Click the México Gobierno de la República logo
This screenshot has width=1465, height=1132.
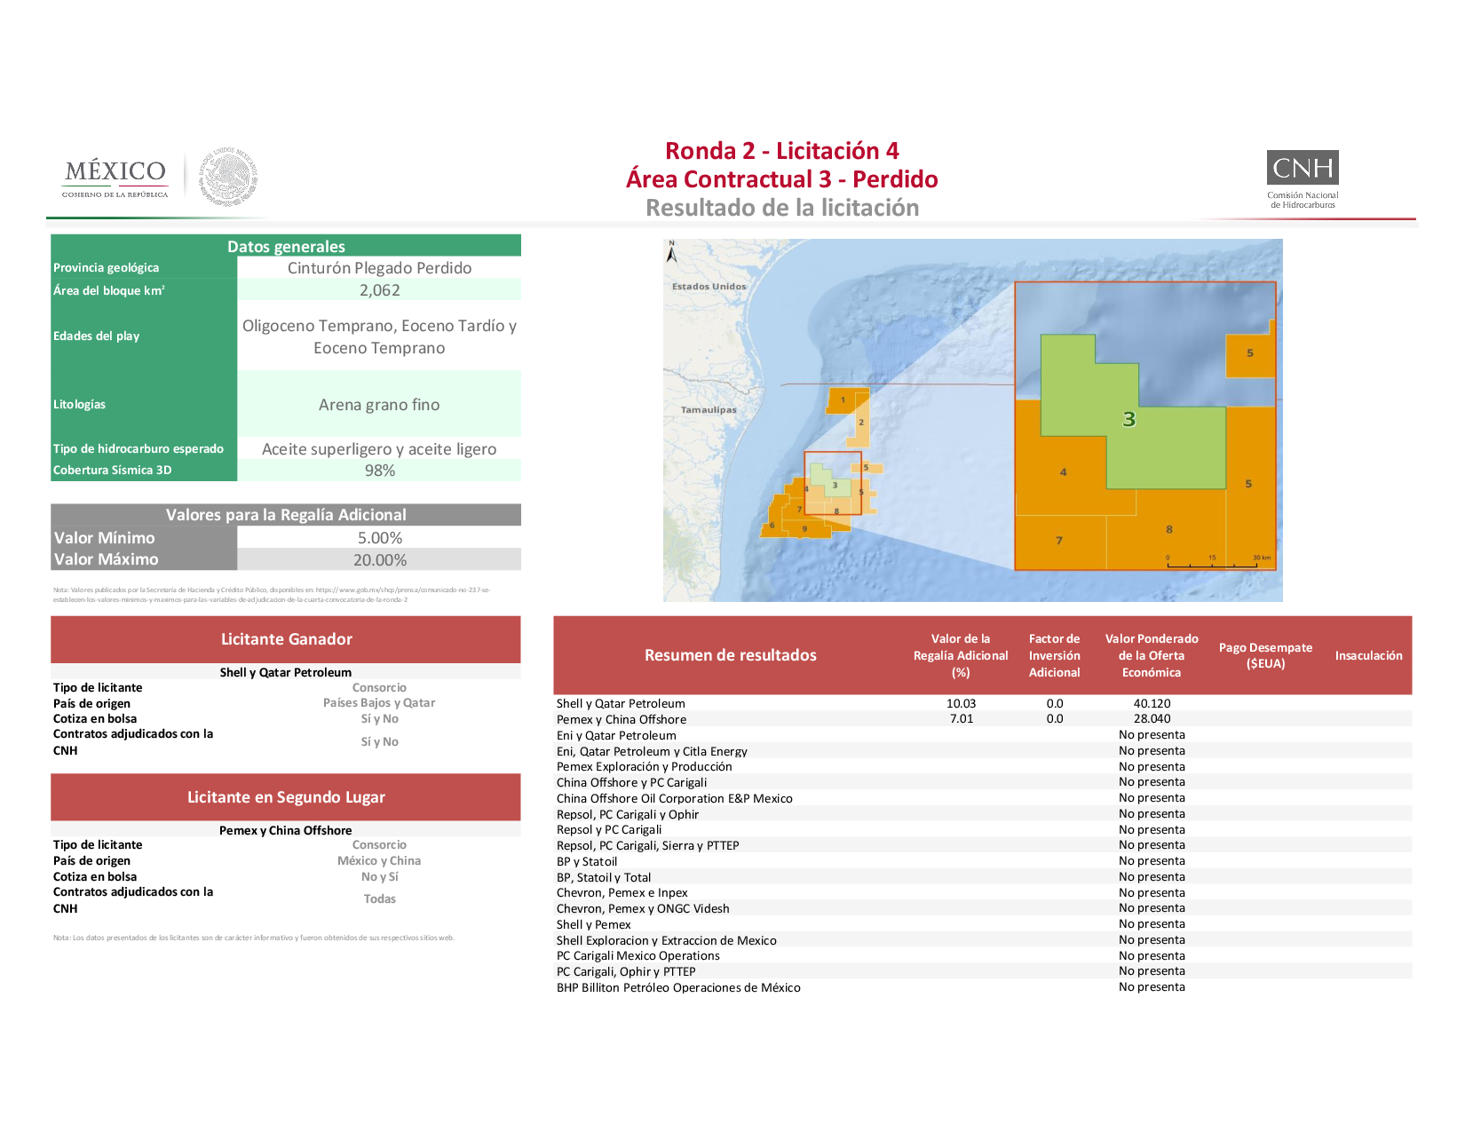click(x=115, y=178)
